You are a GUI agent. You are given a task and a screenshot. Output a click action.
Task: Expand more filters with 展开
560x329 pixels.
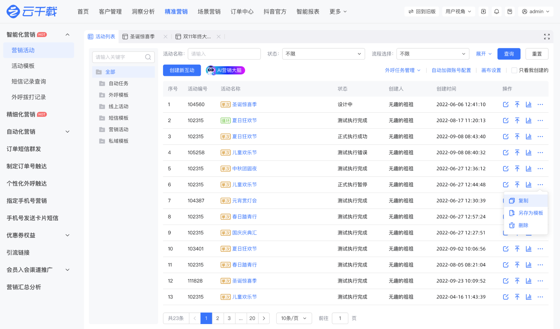(x=484, y=54)
